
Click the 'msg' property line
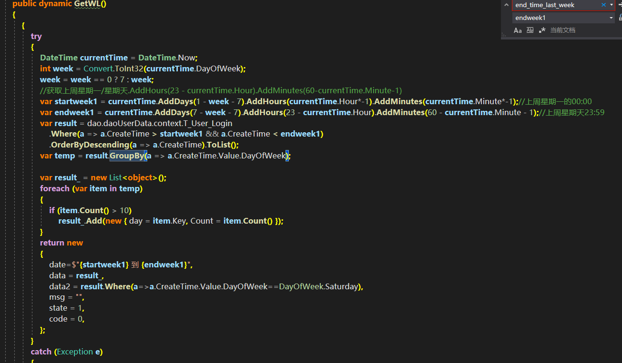point(67,297)
